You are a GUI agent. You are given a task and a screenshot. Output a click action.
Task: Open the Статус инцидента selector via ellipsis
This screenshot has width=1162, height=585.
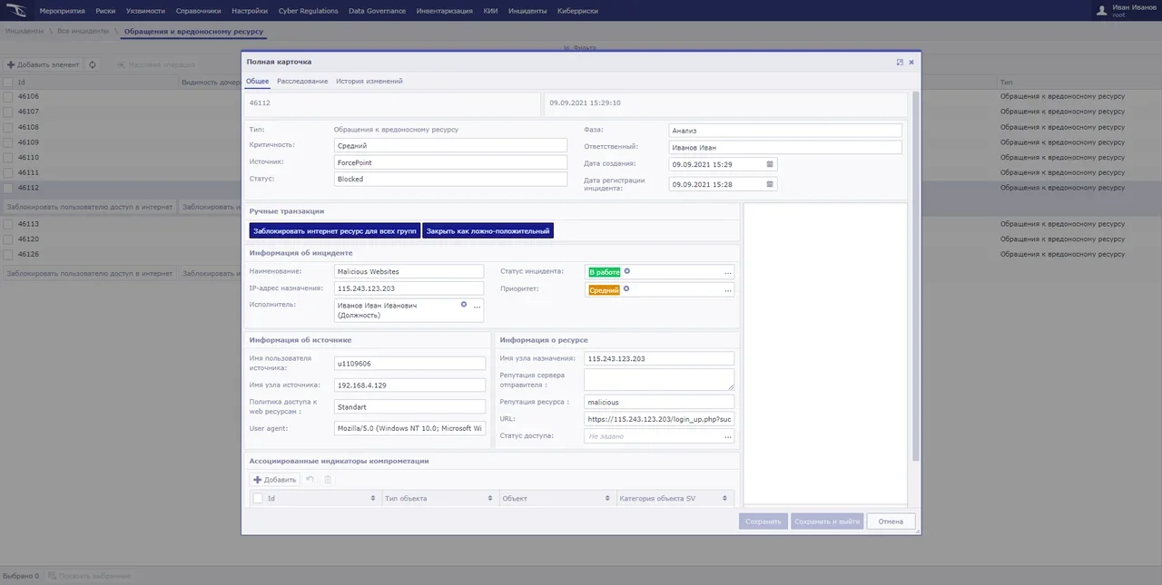[727, 272]
